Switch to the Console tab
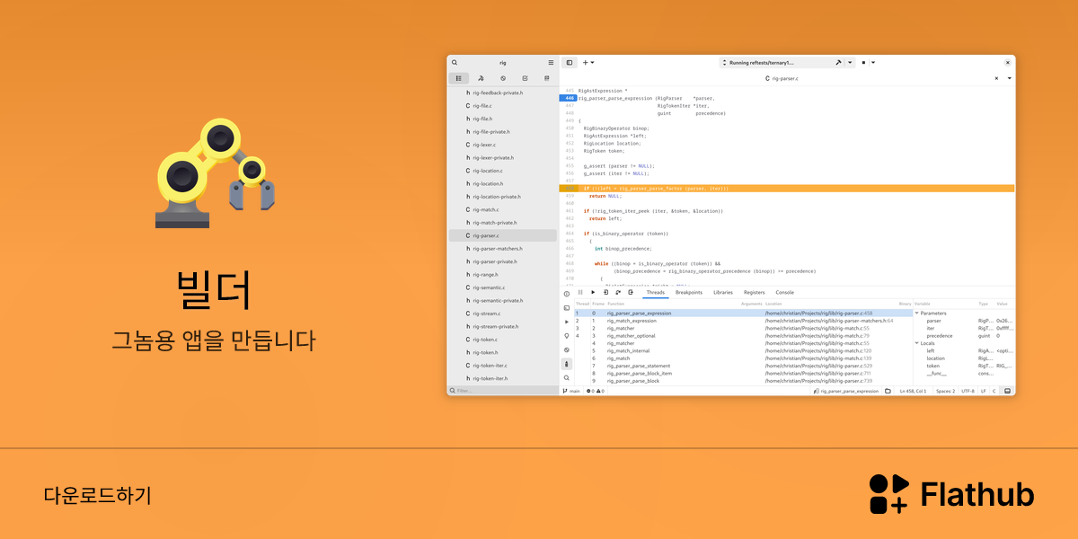This screenshot has width=1078, height=539. (785, 292)
